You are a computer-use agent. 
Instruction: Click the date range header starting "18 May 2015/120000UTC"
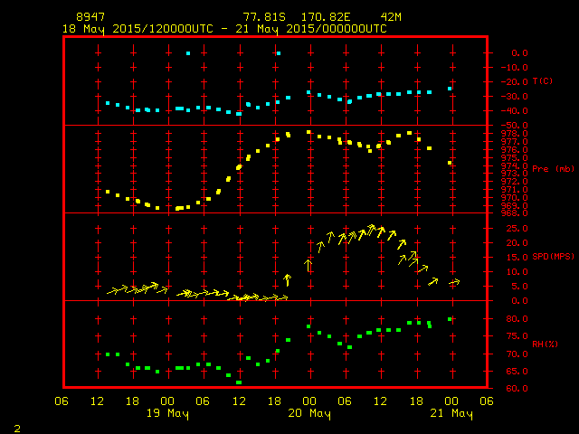tap(224, 29)
